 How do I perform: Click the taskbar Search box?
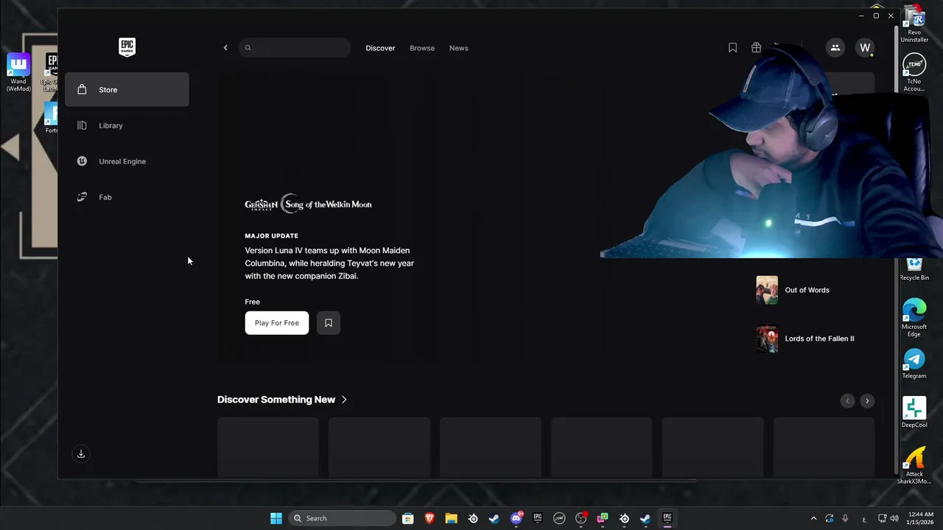pyautogui.click(x=343, y=518)
